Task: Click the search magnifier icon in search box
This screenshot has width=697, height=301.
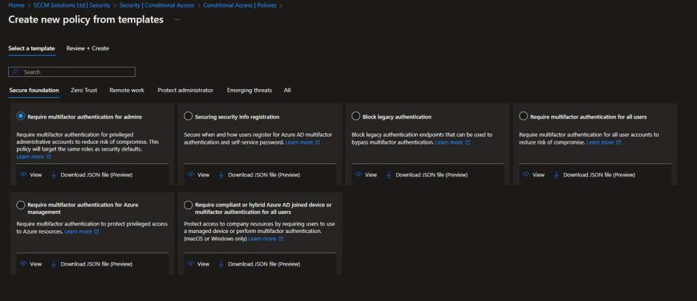Action: click(x=15, y=72)
